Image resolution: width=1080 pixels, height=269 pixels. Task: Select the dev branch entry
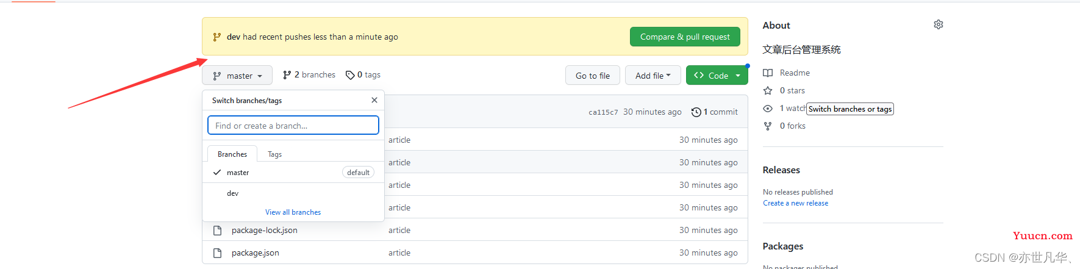(293, 193)
